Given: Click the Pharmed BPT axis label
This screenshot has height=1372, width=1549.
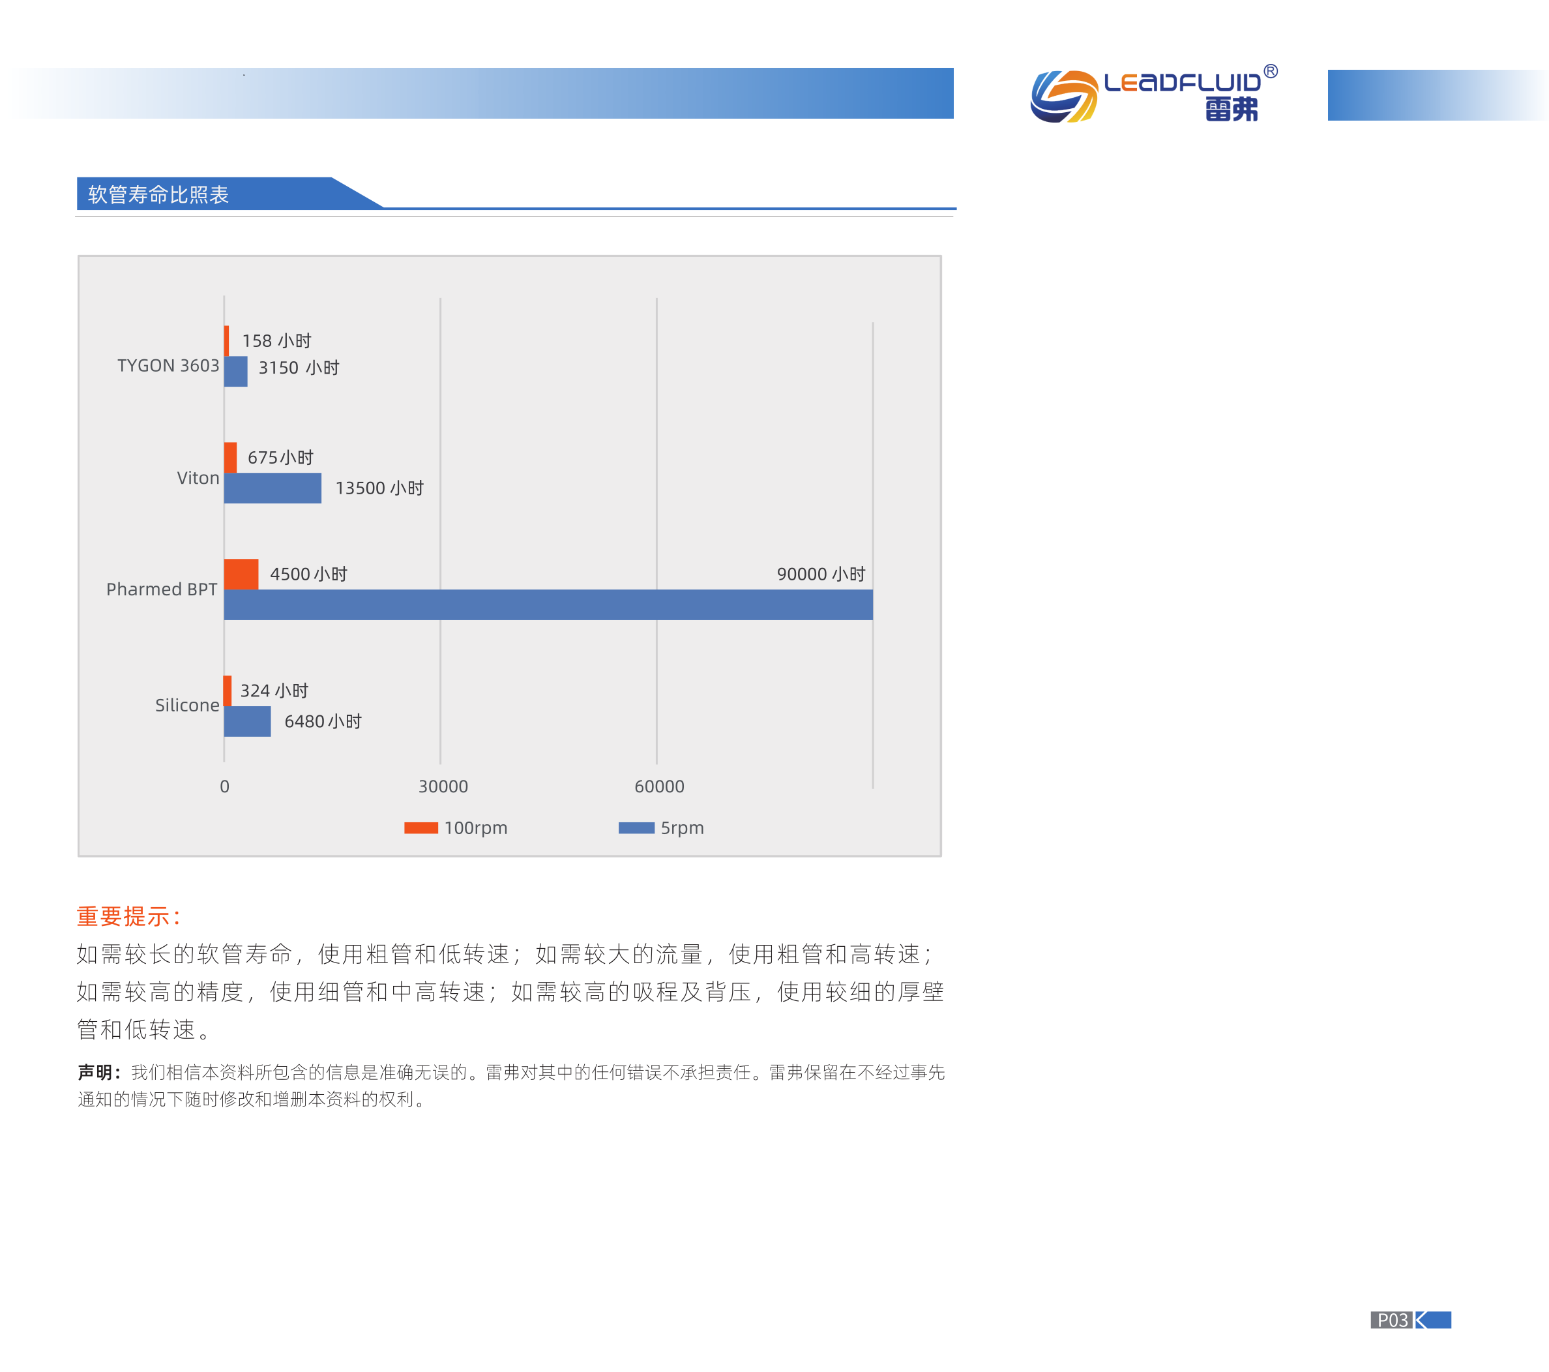Looking at the screenshot, I should click(x=162, y=589).
